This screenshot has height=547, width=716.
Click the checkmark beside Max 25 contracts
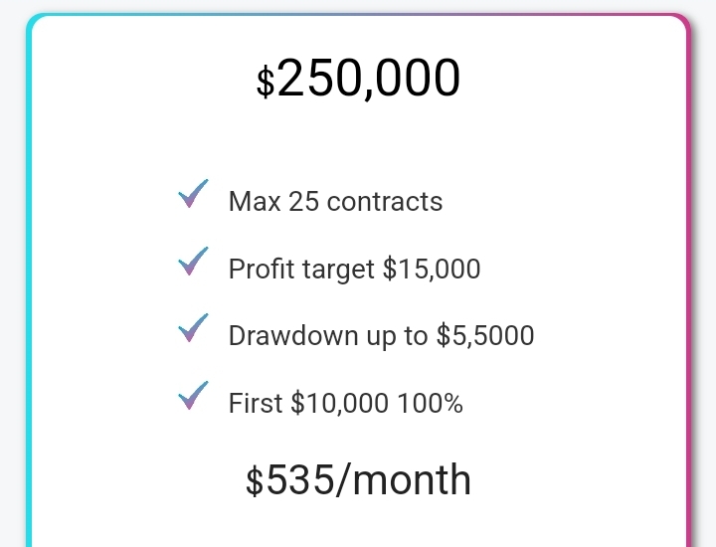pos(192,195)
